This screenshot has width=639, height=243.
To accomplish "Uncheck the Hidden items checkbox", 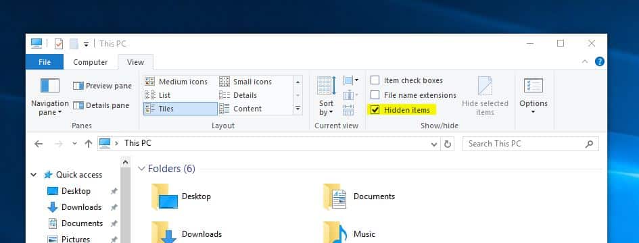I will click(x=375, y=110).
